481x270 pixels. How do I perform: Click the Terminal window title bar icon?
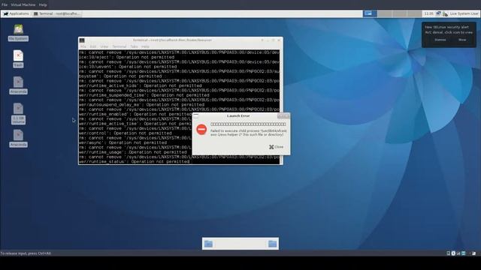[82, 40]
